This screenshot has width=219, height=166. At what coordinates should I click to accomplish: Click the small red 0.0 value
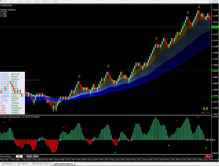point(208,113)
